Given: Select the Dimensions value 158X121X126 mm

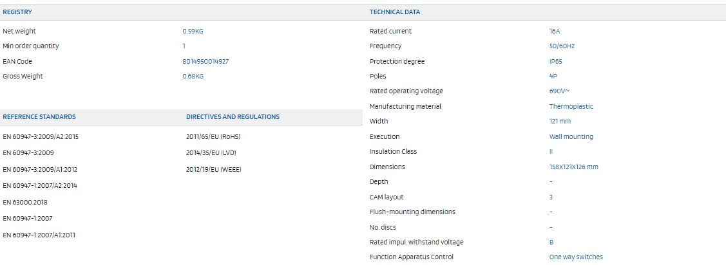Looking at the screenshot, I should pyautogui.click(x=573, y=167).
